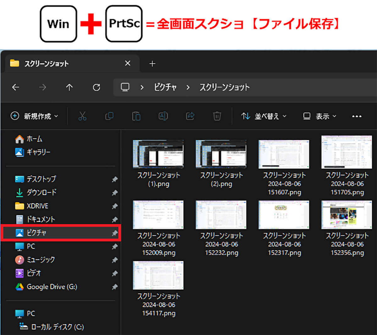Open Google Drive (G:) in sidebar
This screenshot has height=335, width=377.
[46, 287]
